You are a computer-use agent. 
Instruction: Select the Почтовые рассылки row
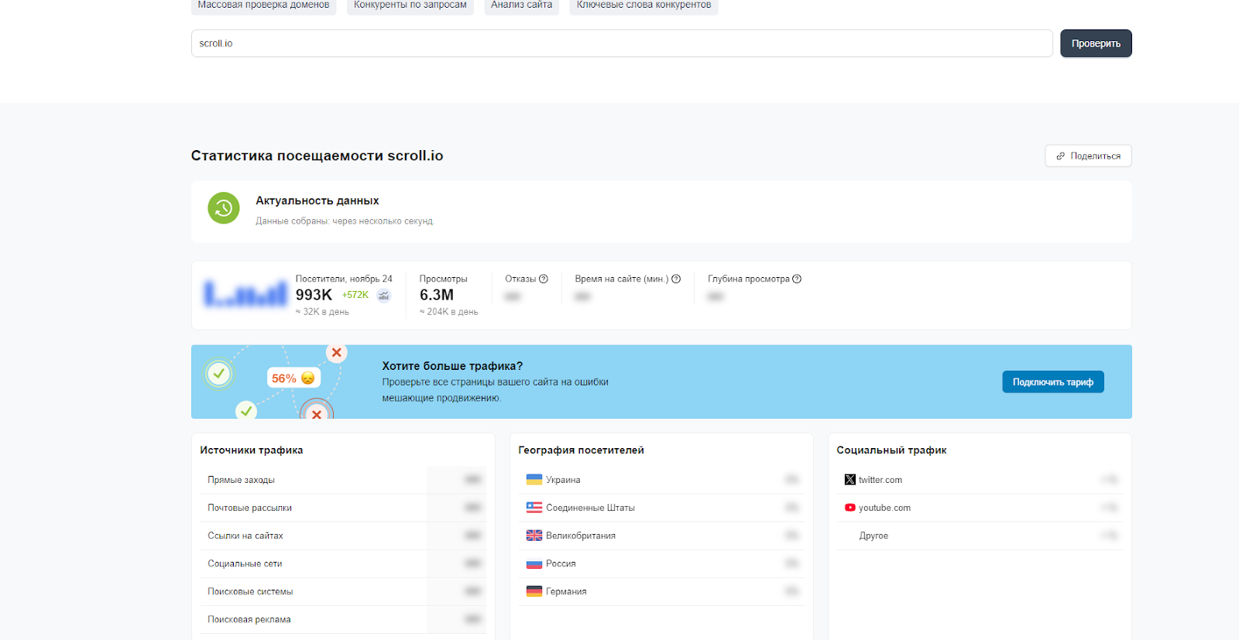coord(343,508)
